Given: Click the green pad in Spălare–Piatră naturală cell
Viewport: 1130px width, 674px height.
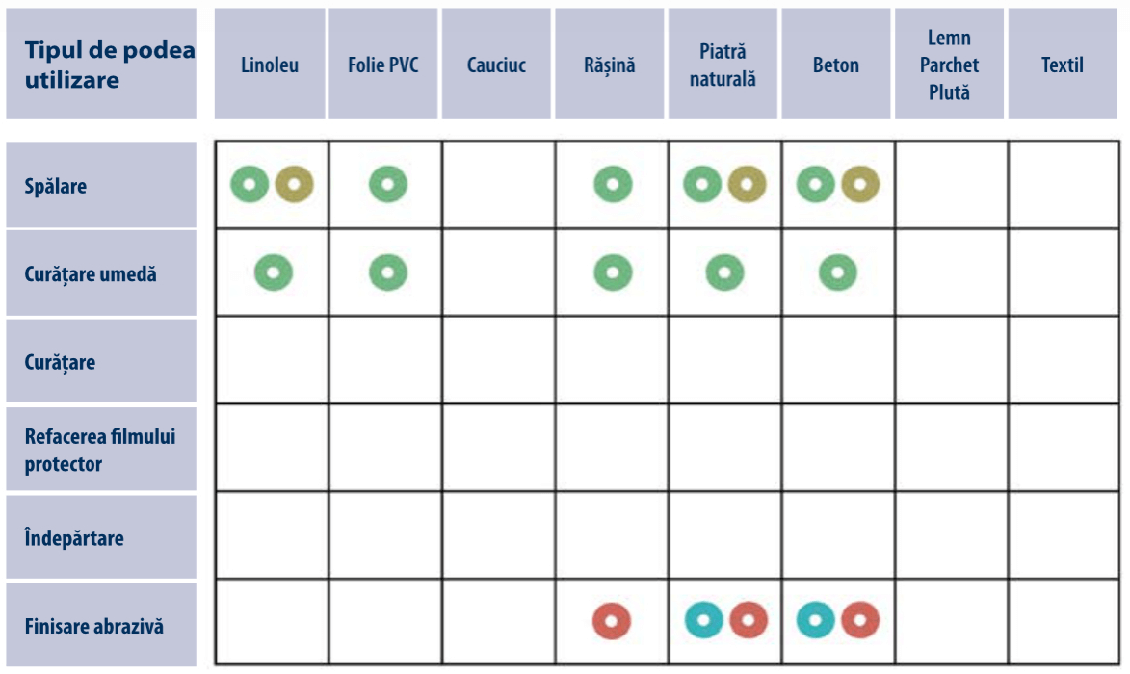Looking at the screenshot, I should [703, 184].
